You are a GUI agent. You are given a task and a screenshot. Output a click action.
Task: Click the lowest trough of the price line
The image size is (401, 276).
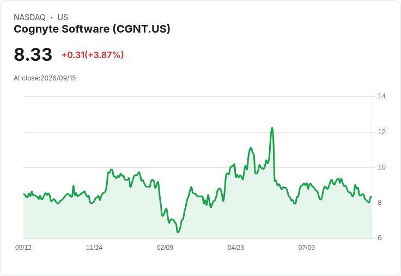coord(178,232)
